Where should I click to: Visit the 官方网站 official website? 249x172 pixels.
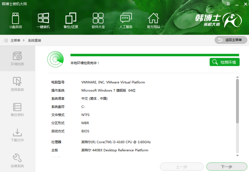click(153, 21)
